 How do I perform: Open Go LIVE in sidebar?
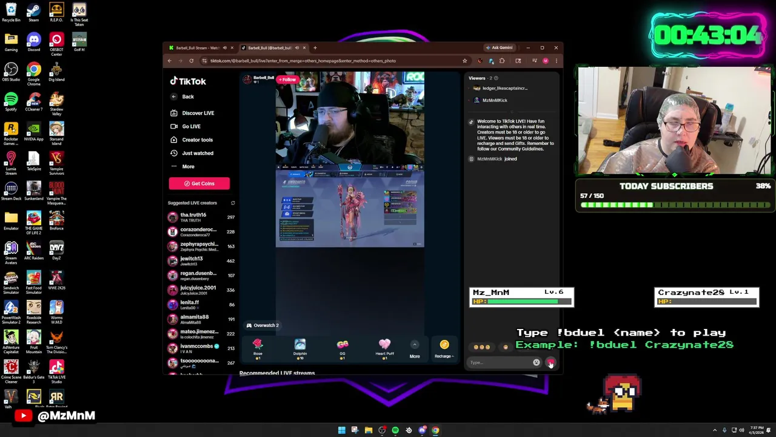186,126
